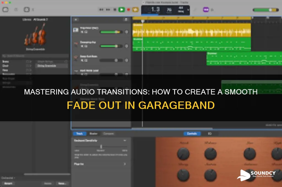Adjust the Keyboard Sensitivity slider
The height and width of the screenshot is (187, 282).
101,147
